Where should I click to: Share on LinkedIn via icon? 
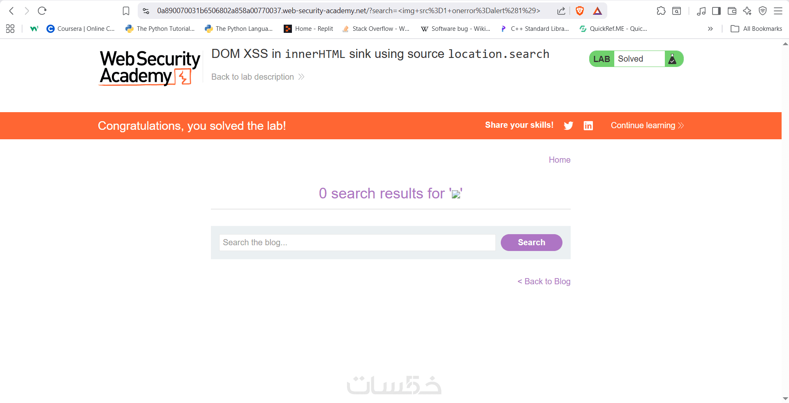[588, 126]
